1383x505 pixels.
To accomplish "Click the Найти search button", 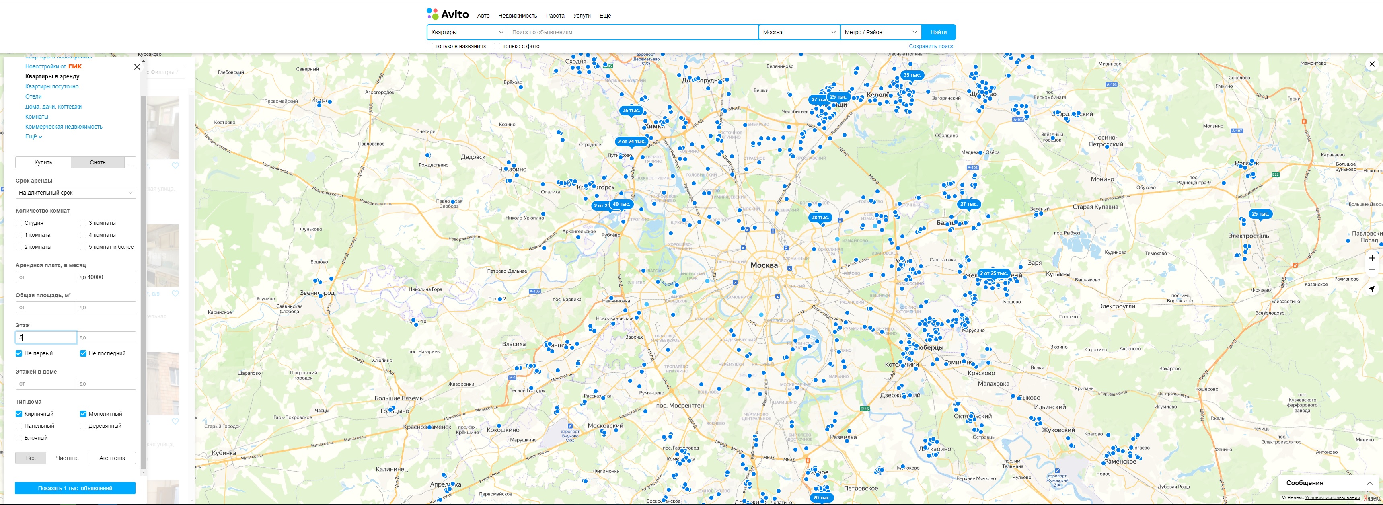I will click(938, 32).
